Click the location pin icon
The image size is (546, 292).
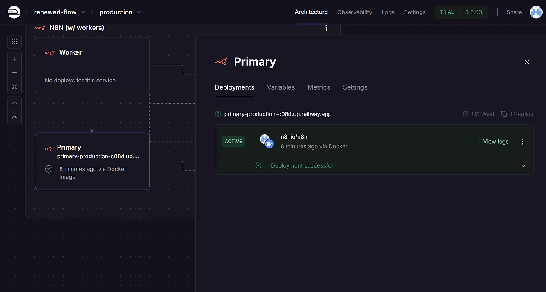465,114
